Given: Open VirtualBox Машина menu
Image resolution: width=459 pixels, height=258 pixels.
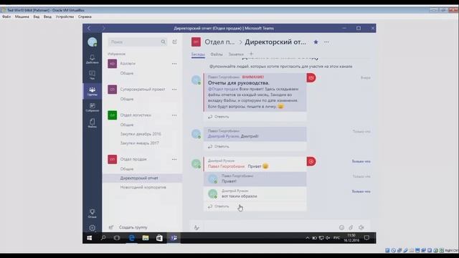Looking at the screenshot, I should [x=22, y=16].
